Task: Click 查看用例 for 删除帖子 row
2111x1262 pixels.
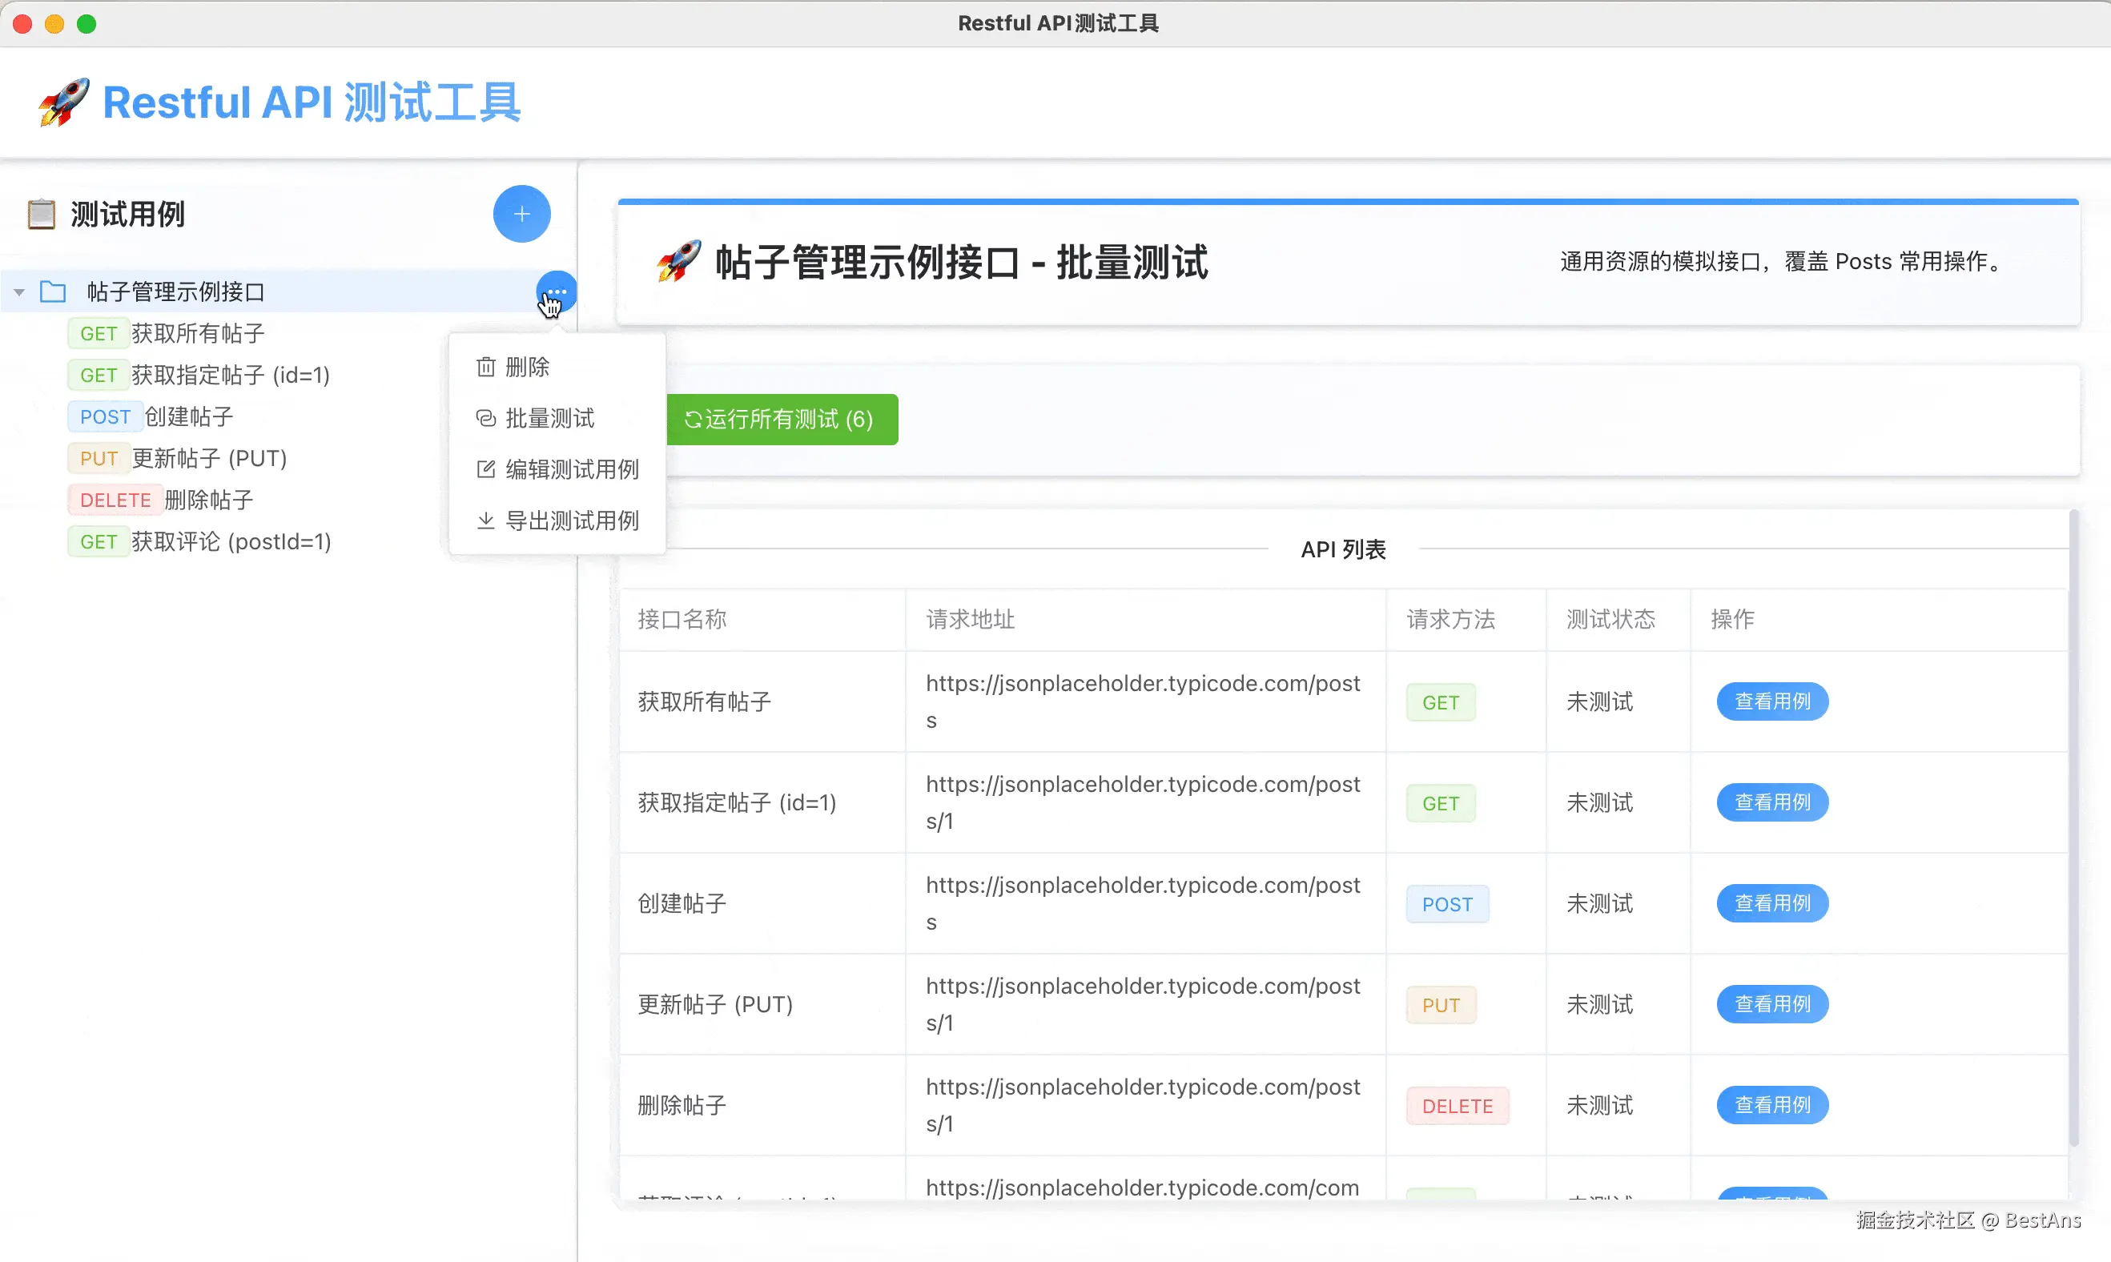Action: [x=1771, y=1105]
